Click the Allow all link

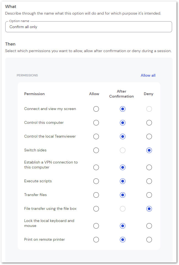pyautogui.click(x=148, y=75)
